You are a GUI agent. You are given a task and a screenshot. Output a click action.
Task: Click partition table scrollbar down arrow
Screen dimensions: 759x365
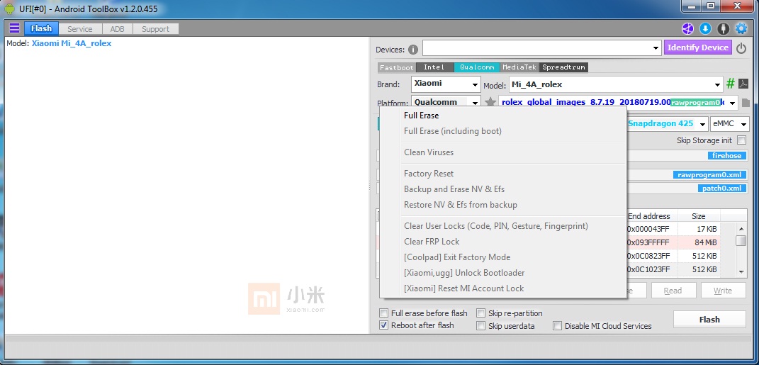click(x=741, y=271)
